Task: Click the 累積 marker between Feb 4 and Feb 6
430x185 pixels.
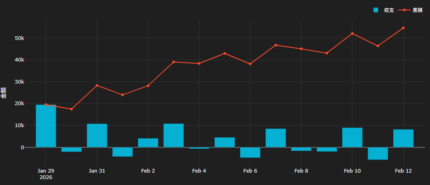Action: click(x=225, y=53)
